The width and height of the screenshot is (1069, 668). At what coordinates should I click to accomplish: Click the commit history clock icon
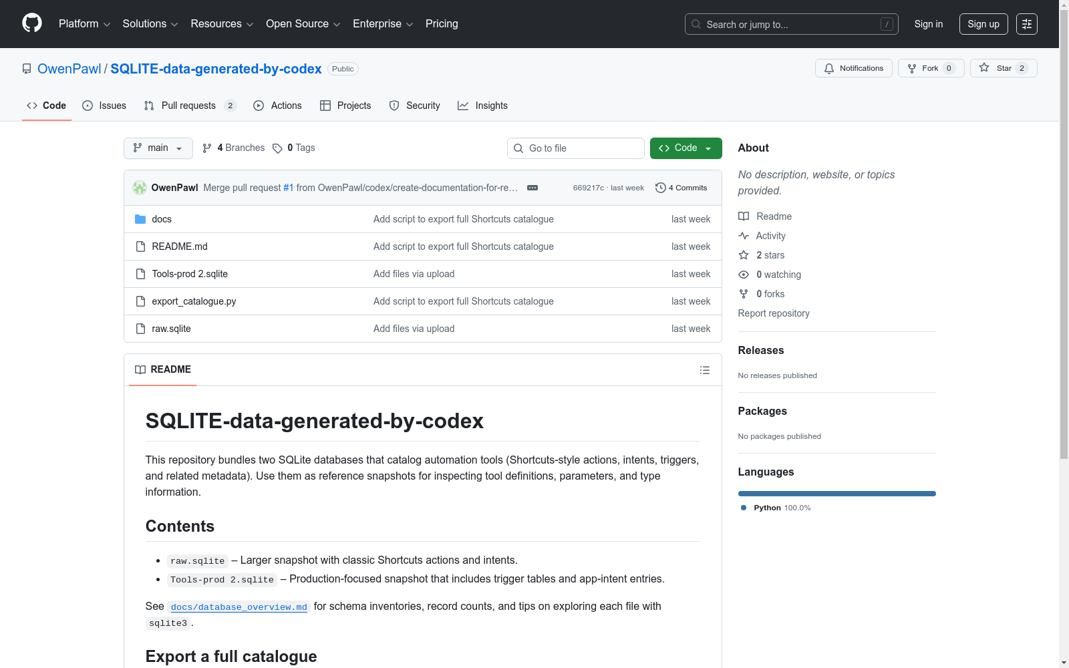tap(661, 188)
